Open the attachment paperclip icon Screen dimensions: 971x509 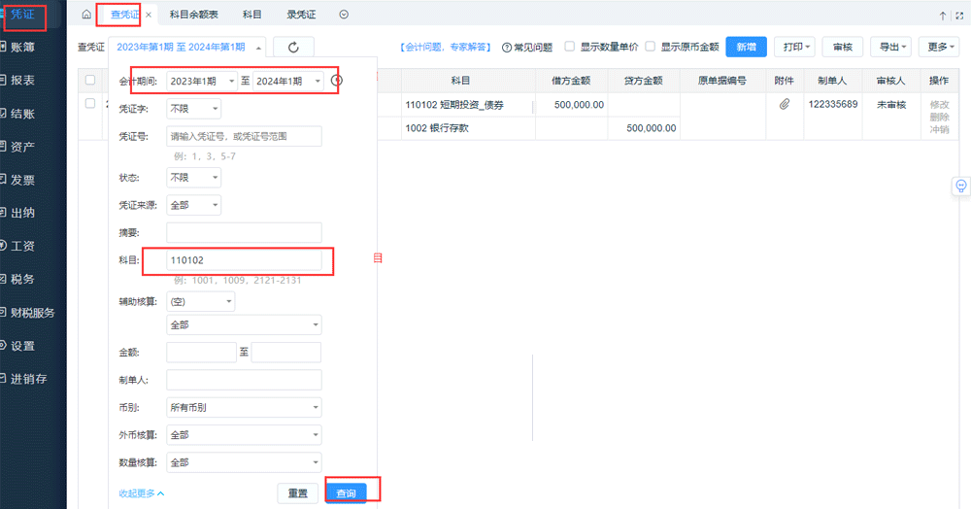point(785,104)
